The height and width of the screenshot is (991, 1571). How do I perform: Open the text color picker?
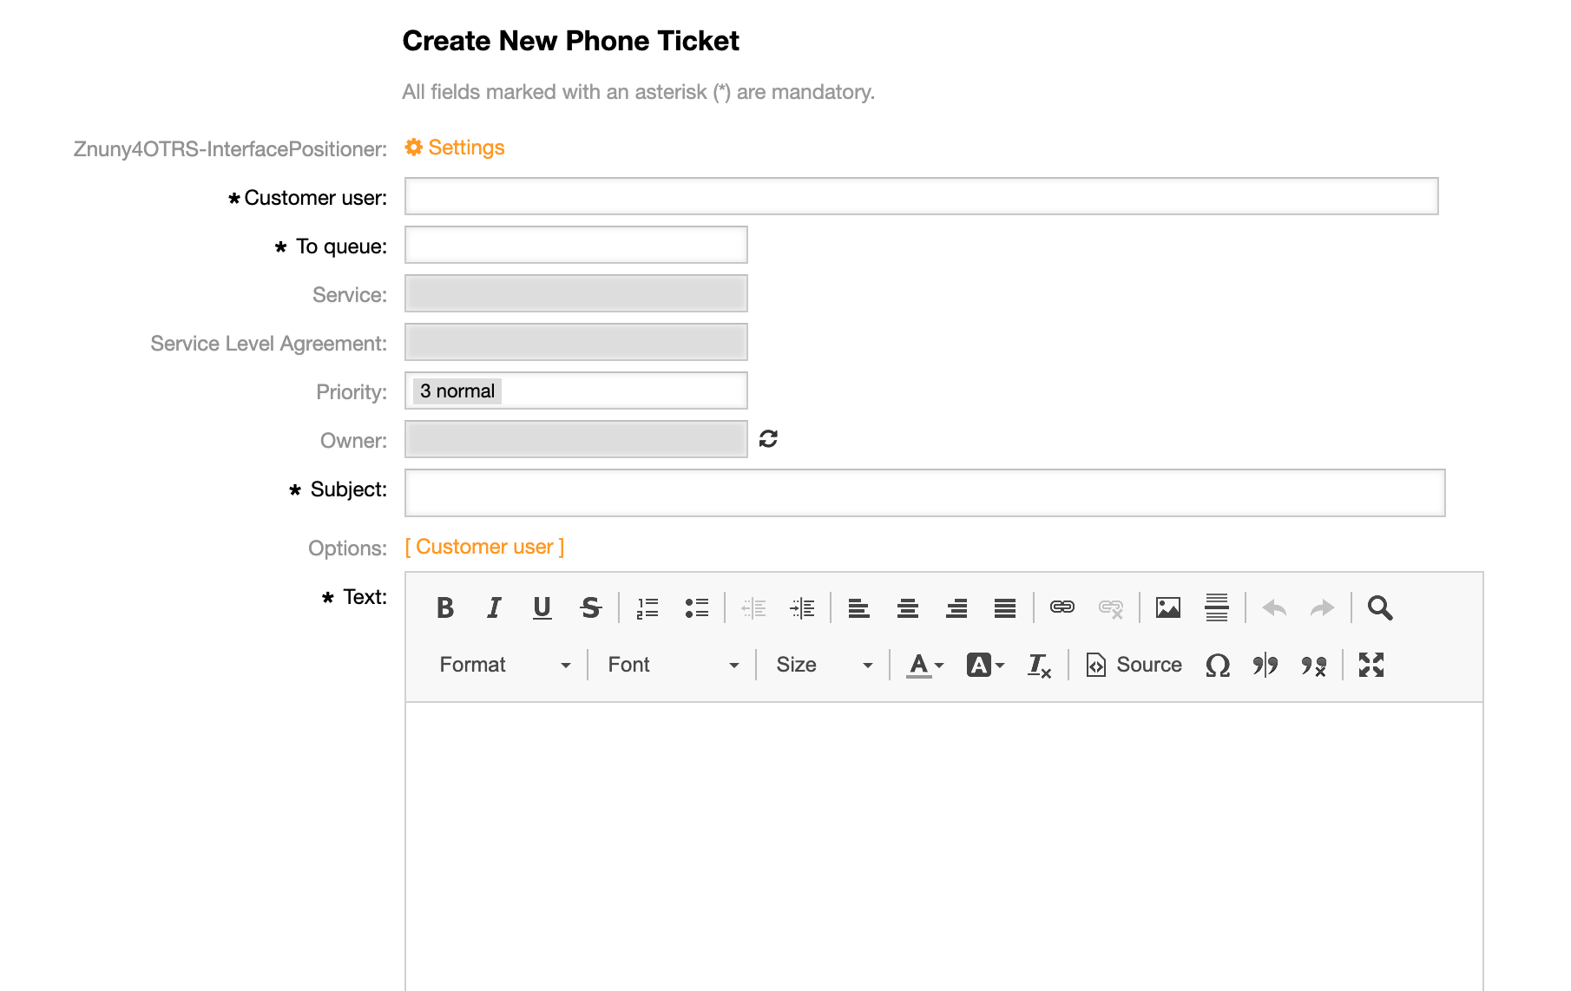coord(924,665)
